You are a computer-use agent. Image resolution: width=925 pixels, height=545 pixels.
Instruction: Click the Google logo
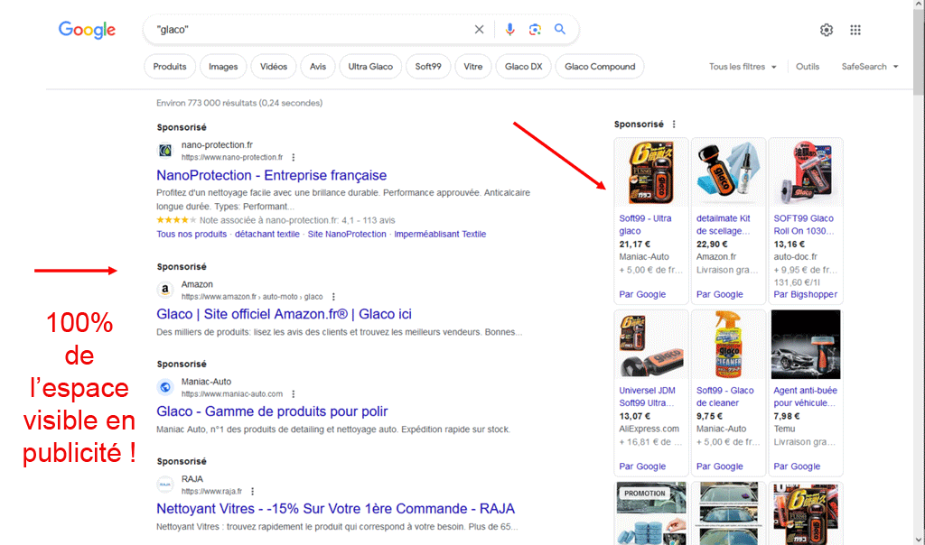tap(87, 30)
